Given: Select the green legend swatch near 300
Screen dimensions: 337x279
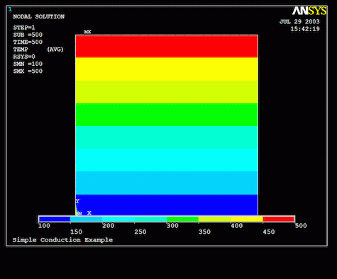Looking at the screenshot, I should pyautogui.click(x=182, y=219).
